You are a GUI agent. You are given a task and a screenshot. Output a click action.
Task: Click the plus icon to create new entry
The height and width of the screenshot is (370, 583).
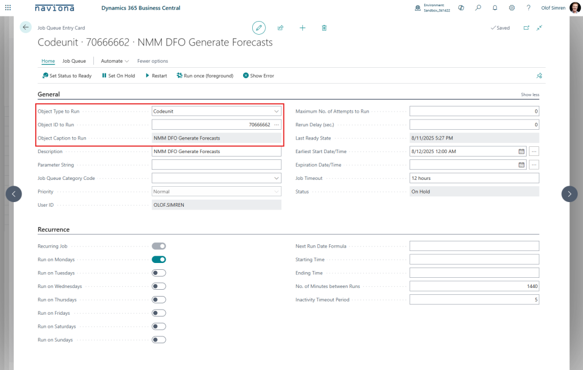pyautogui.click(x=302, y=27)
